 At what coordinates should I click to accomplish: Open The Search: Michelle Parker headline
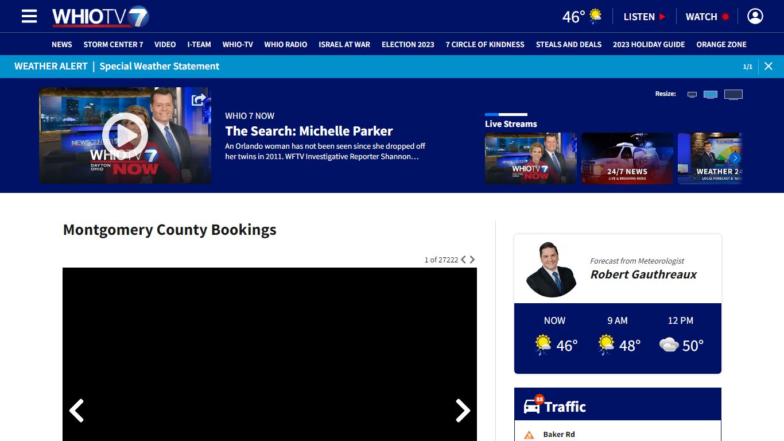[x=309, y=131]
